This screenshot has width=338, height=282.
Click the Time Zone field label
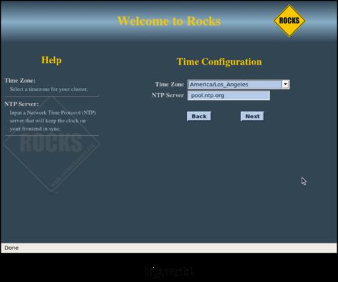click(170, 85)
